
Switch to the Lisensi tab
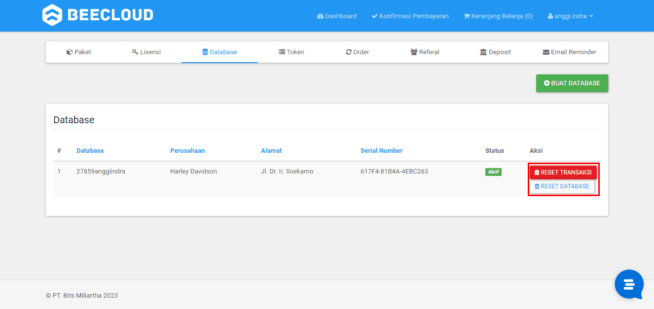point(146,52)
